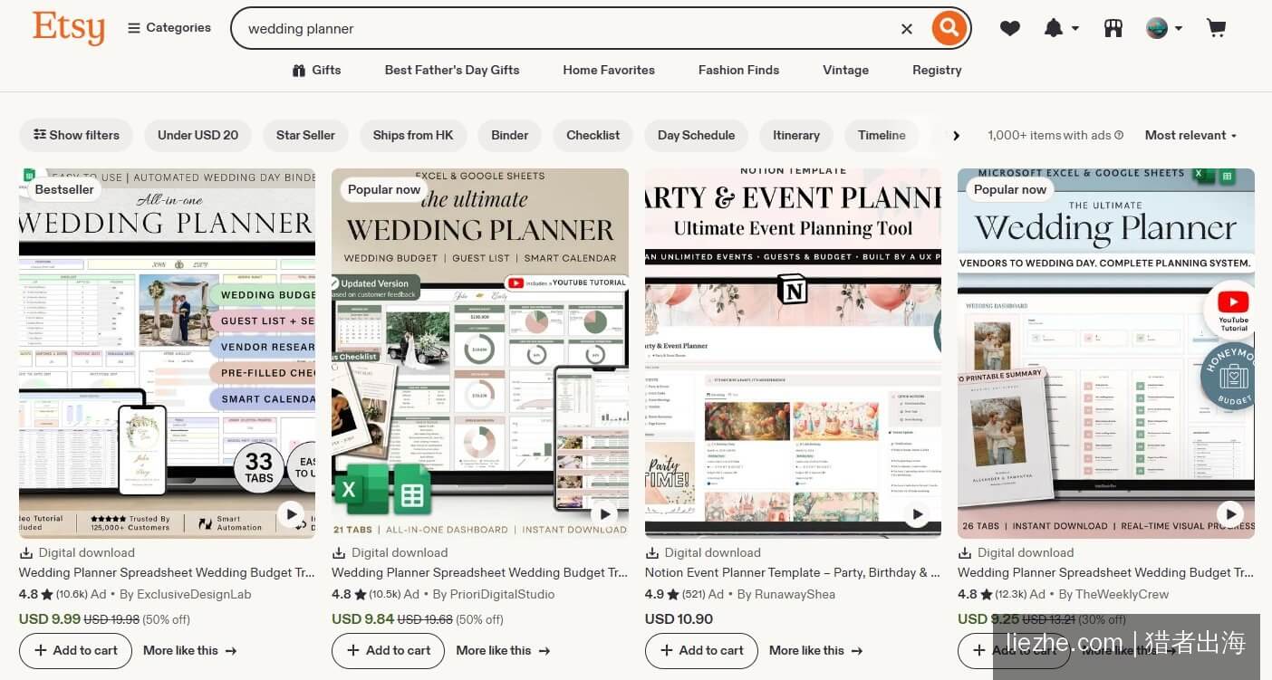Open Best Father's Day Gifts
The image size is (1272, 680).
click(452, 70)
